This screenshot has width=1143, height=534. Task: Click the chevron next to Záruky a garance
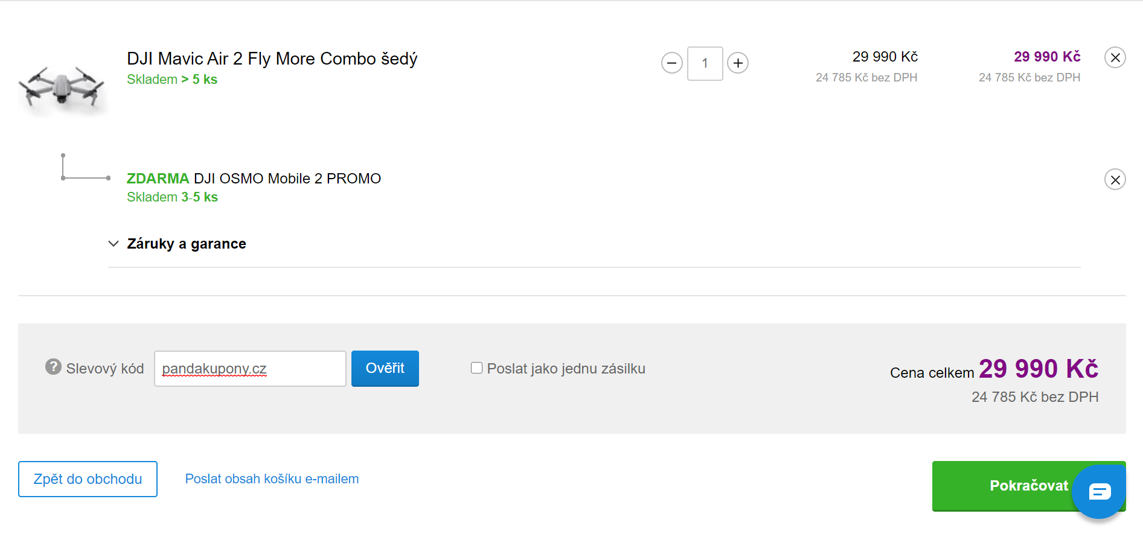[114, 244]
